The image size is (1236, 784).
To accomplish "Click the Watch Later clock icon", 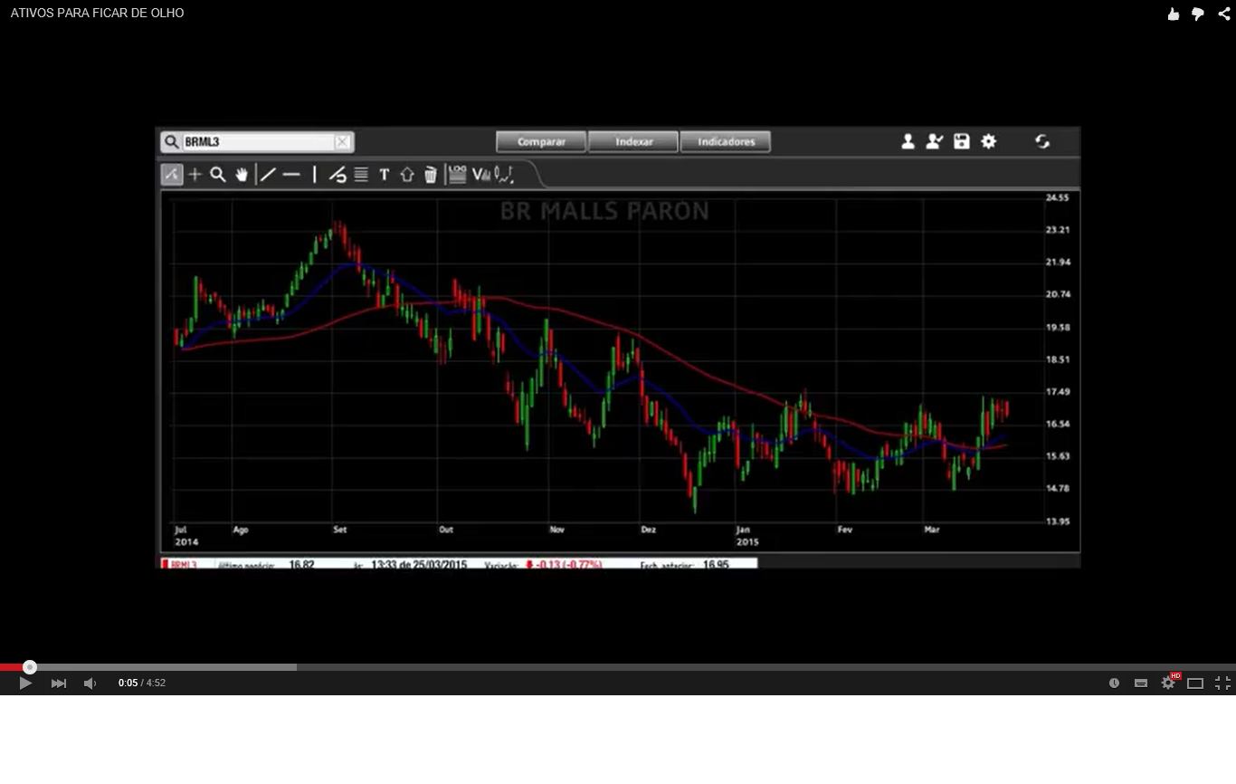I will (1114, 684).
